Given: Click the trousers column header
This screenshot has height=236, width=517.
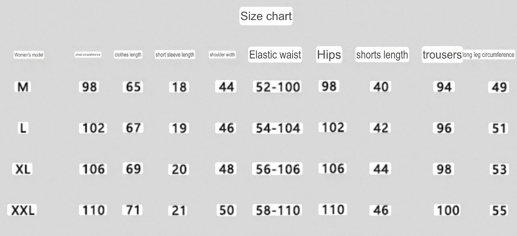Looking at the screenshot, I should (442, 55).
